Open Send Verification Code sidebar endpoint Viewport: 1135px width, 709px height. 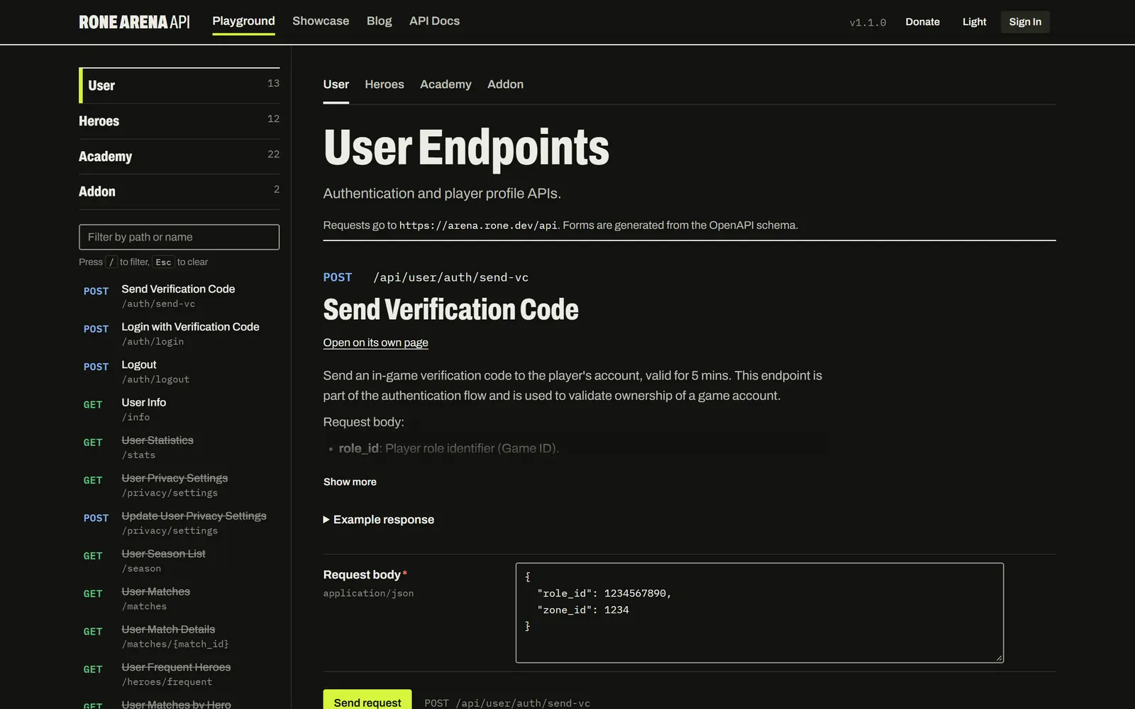[179, 296]
